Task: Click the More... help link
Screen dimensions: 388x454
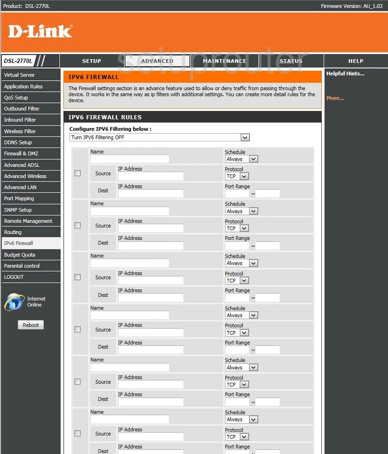Action: coord(335,98)
